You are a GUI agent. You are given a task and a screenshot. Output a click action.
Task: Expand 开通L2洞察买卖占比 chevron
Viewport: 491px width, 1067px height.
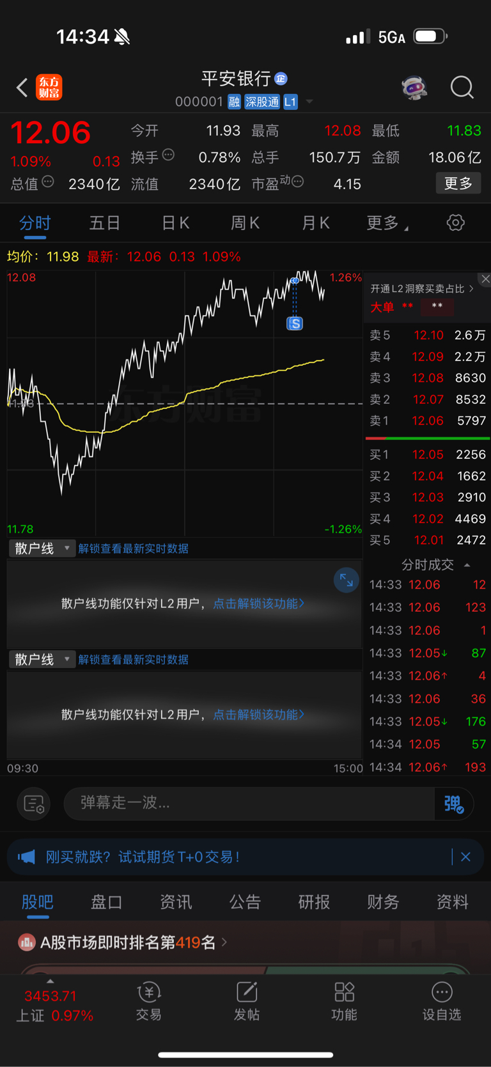pos(471,288)
